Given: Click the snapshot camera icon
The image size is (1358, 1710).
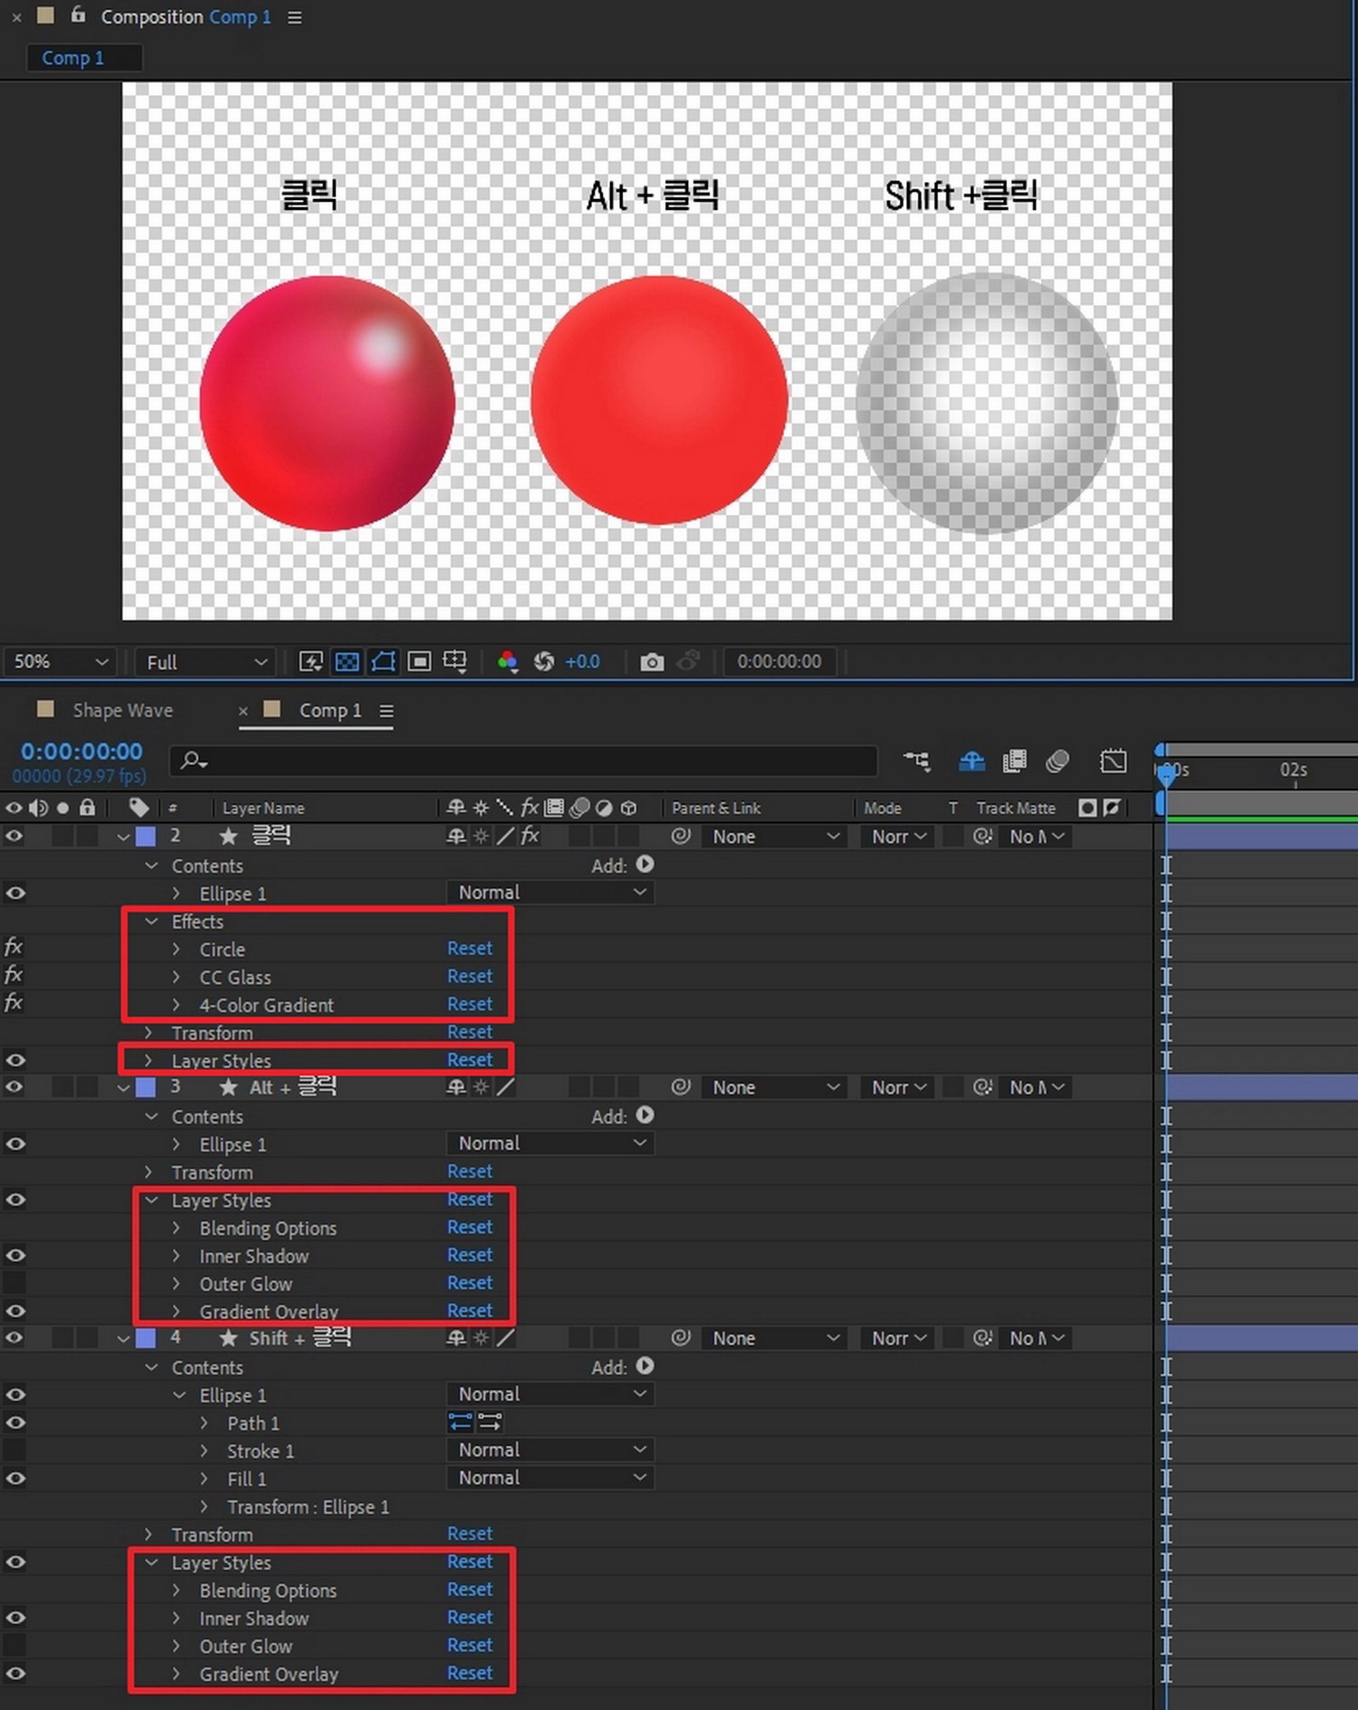Looking at the screenshot, I should (x=651, y=662).
